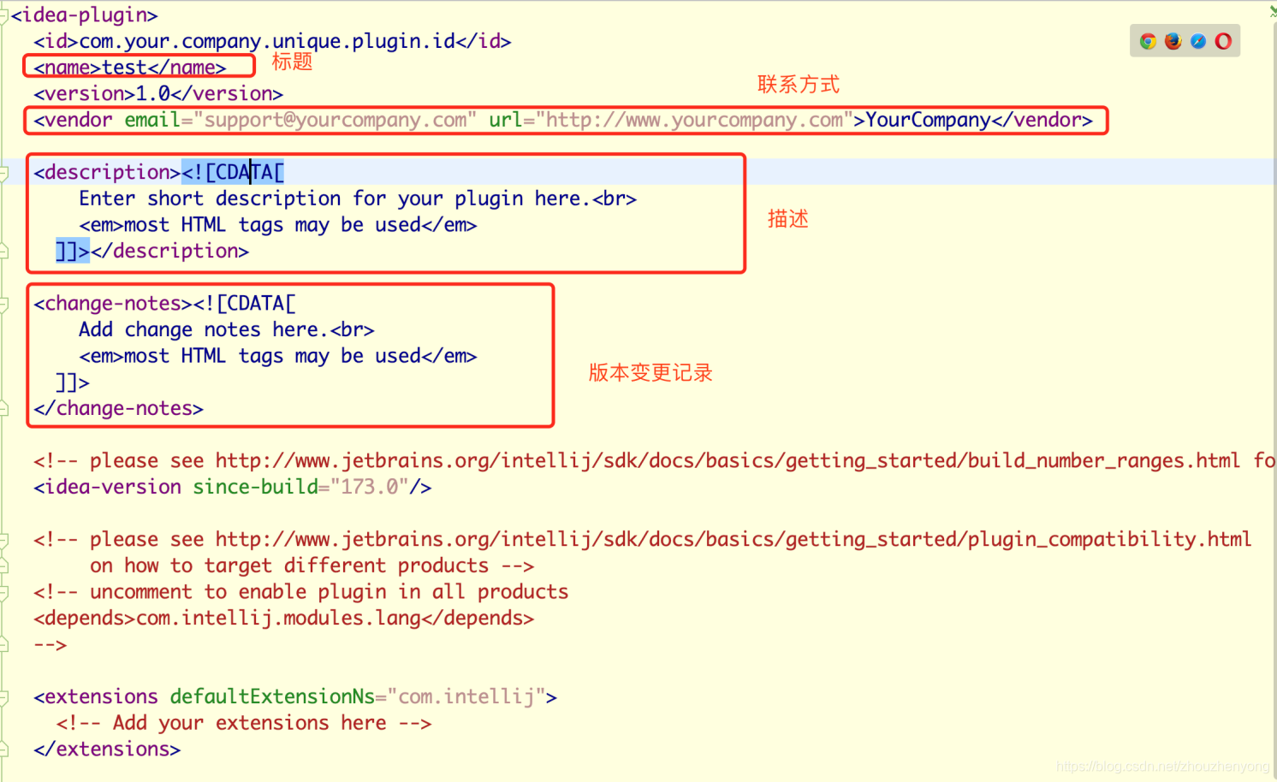Click the <change-notes> opening tag
The image size is (1277, 782).
113,304
